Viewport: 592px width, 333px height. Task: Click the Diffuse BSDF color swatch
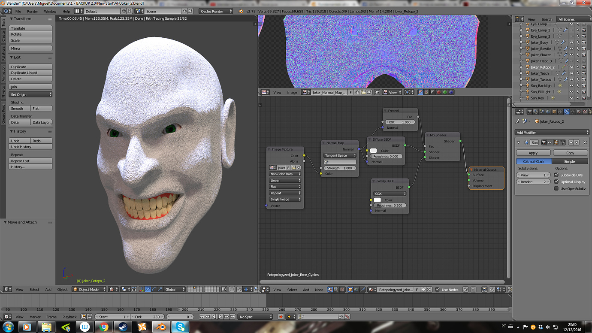tap(373, 151)
